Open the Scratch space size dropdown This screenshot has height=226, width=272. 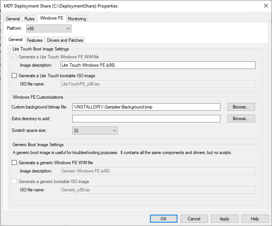point(95,131)
